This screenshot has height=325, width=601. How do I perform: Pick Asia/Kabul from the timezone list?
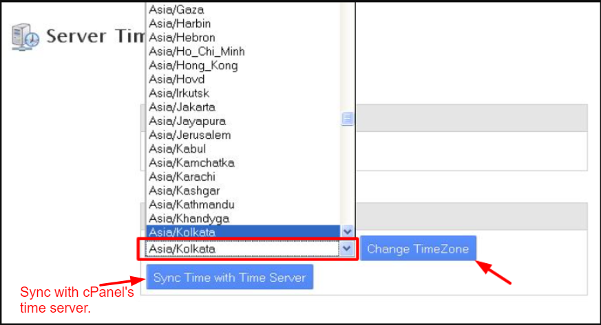tap(243, 148)
